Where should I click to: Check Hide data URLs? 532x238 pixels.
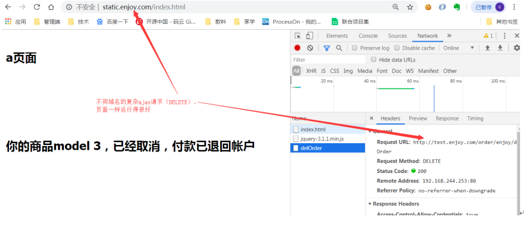point(373,60)
